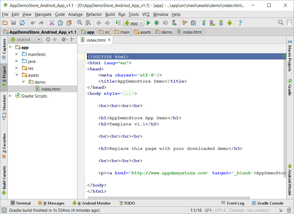The width and height of the screenshot is (294, 214).
Task: Toggle the Favorites tool window tab
Action: (4, 146)
